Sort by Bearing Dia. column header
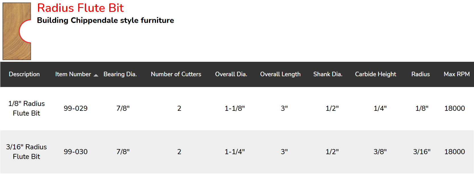Viewport: 474px width, 174px height. [120, 74]
